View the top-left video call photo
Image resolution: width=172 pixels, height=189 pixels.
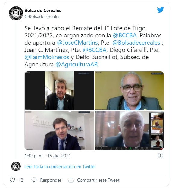click(x=59, y=91)
